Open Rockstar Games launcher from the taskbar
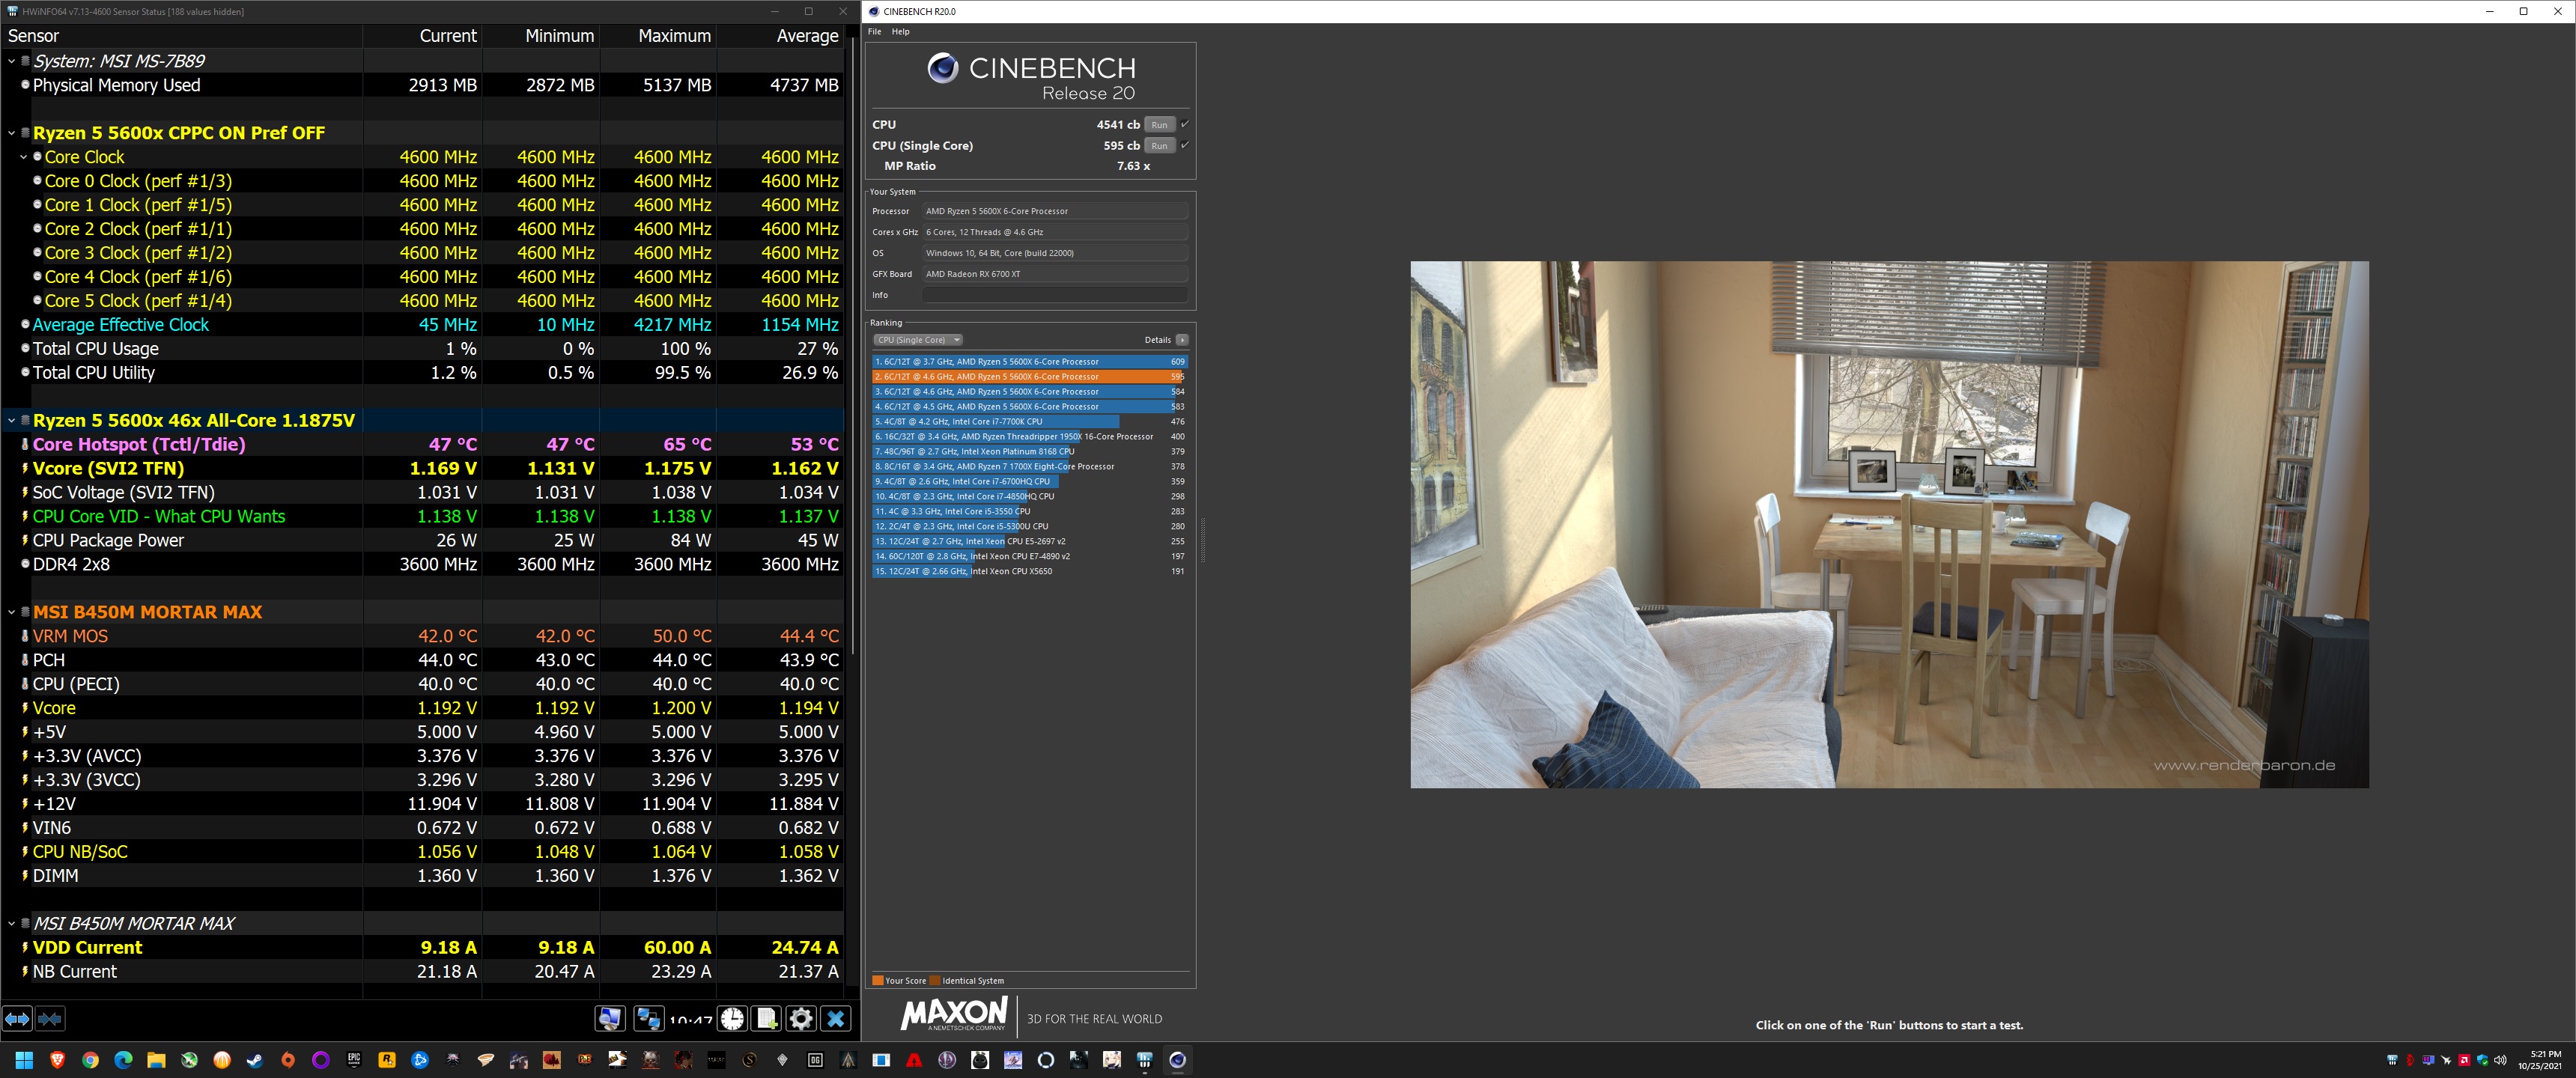This screenshot has width=2576, height=1078. coord(387,1060)
